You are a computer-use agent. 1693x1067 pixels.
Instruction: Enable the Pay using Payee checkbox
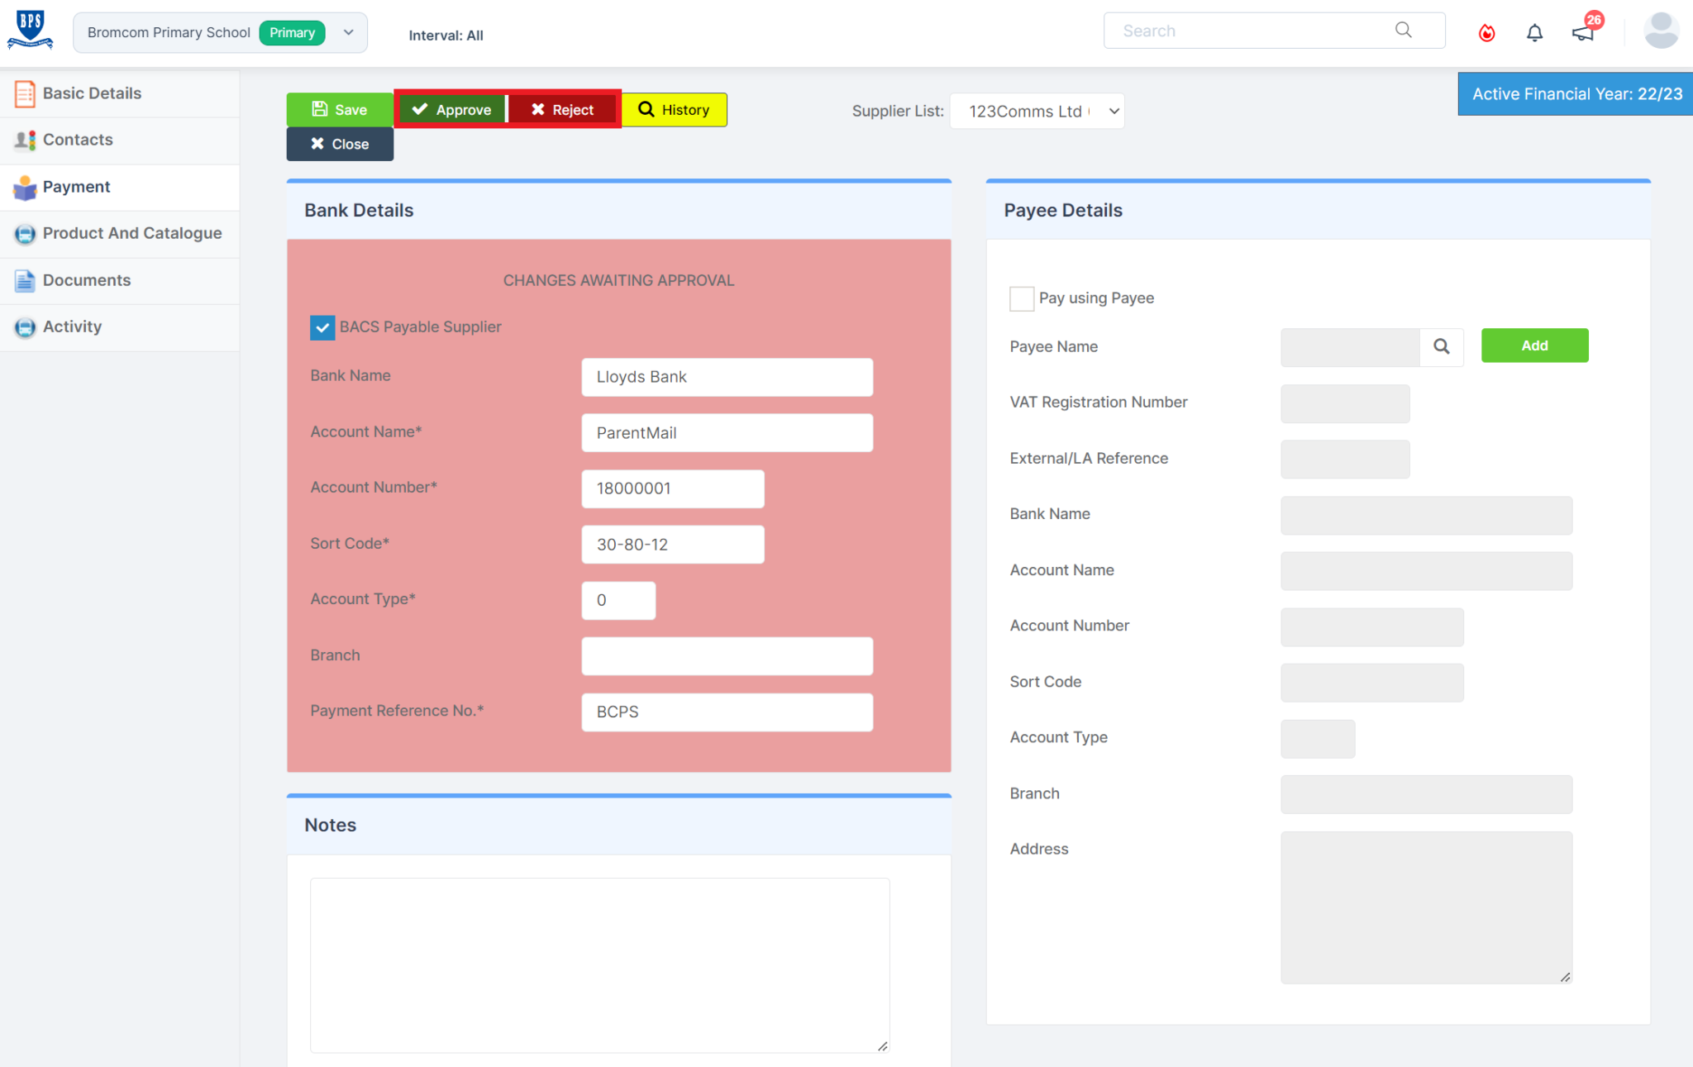1022,298
